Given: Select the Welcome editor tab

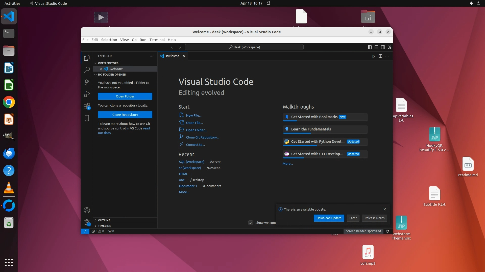Looking at the screenshot, I should 172,56.
